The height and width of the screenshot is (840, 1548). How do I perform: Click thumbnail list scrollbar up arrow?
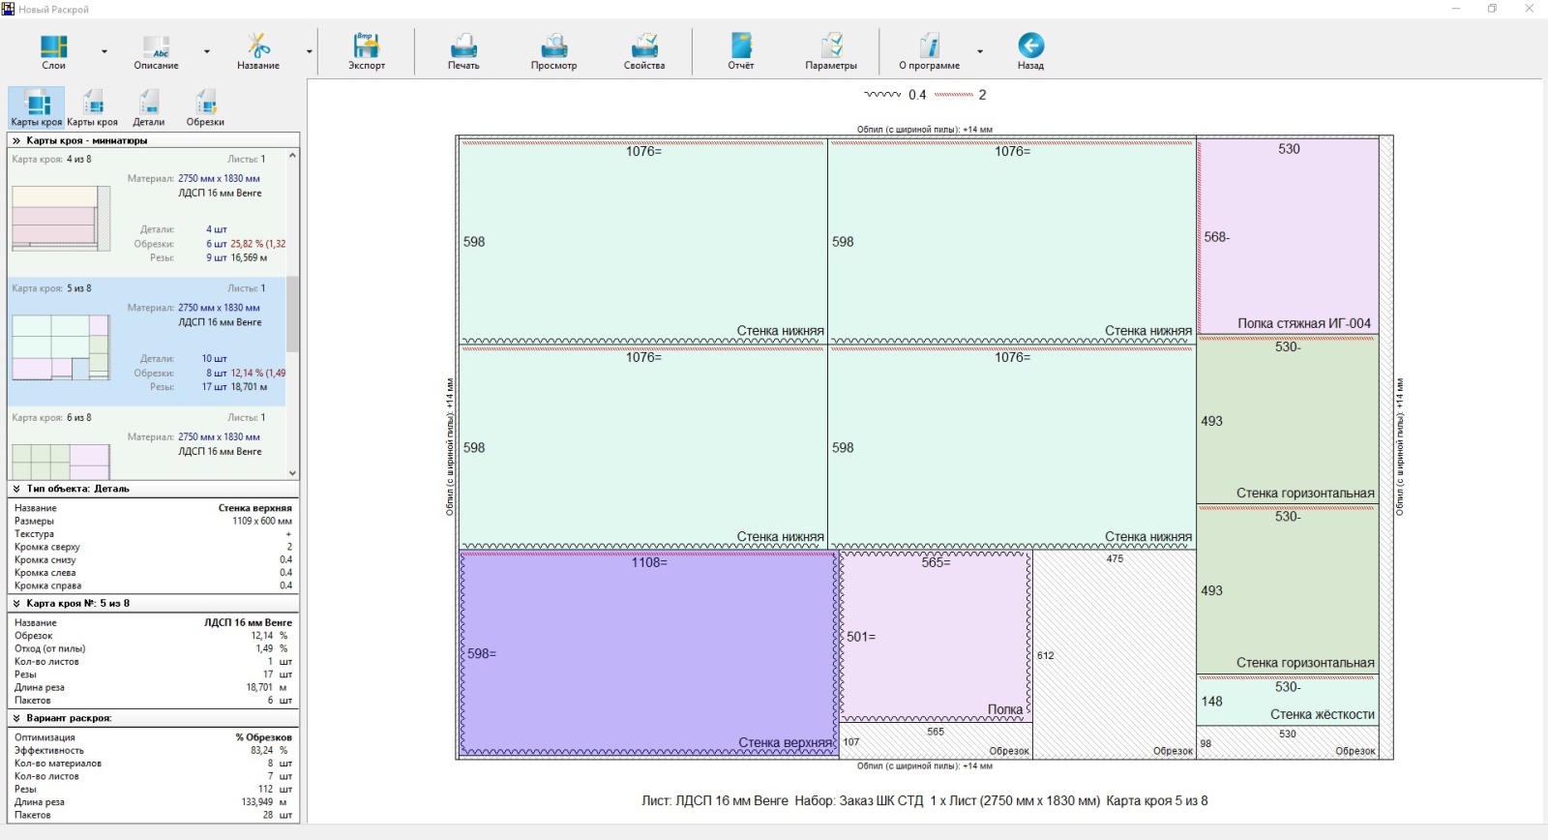[x=292, y=155]
